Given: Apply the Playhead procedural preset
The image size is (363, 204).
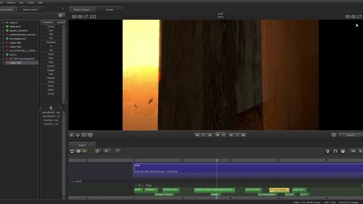Looking at the screenshot, I should coord(51,42).
